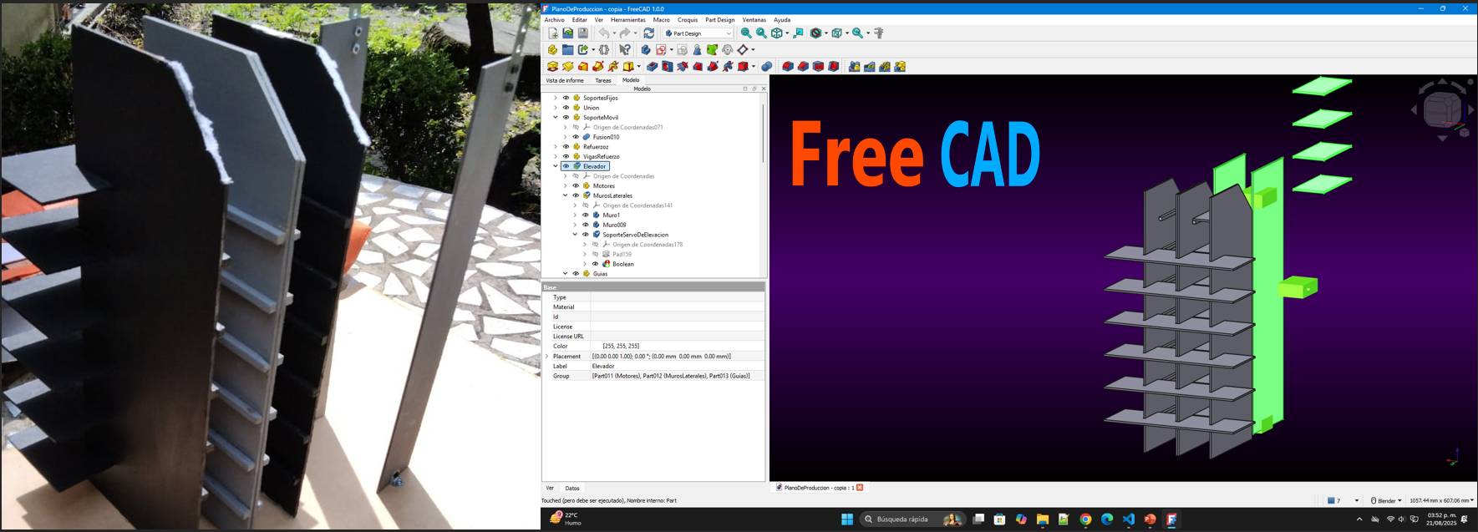The width and height of the screenshot is (1478, 532).
Task: Hide Fusion010 via its eye icon
Action: tap(576, 137)
